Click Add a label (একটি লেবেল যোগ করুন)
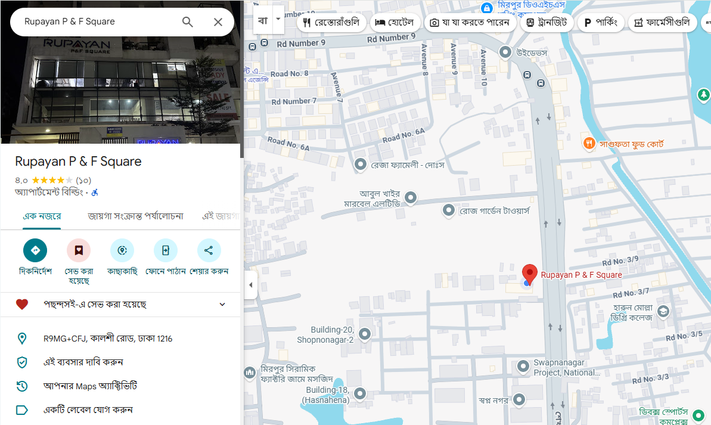The width and height of the screenshot is (711, 425). pyautogui.click(x=88, y=410)
